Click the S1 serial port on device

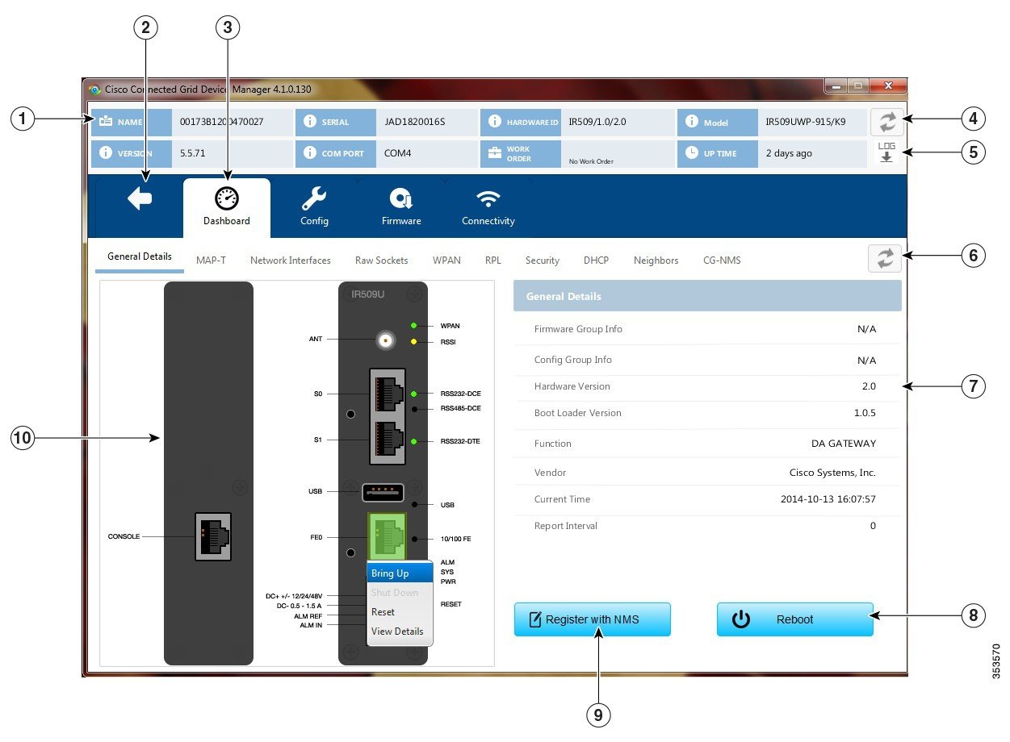(x=390, y=441)
